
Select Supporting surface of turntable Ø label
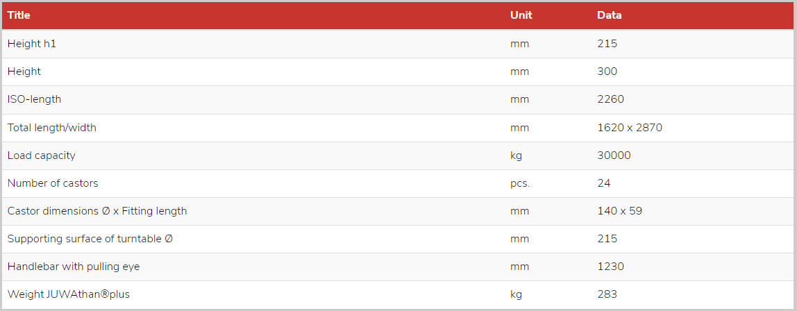(x=90, y=239)
